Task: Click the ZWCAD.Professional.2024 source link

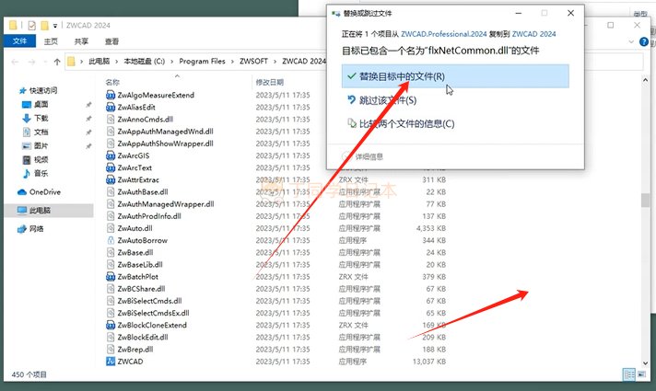Action: pyautogui.click(x=444, y=33)
